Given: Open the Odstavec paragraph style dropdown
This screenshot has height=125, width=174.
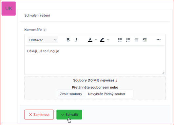Looking at the screenshot, I should pos(43,40).
